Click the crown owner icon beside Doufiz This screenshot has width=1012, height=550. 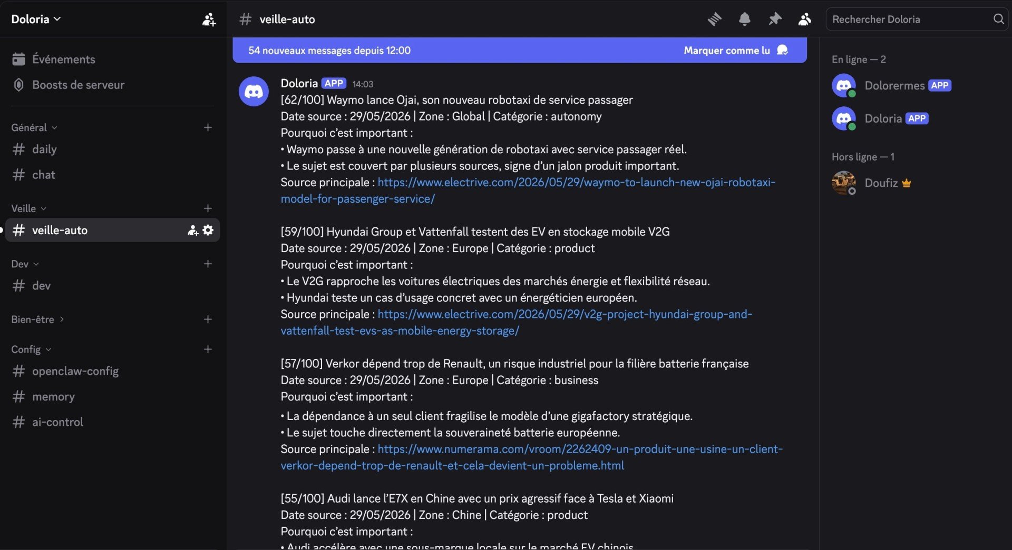click(906, 183)
